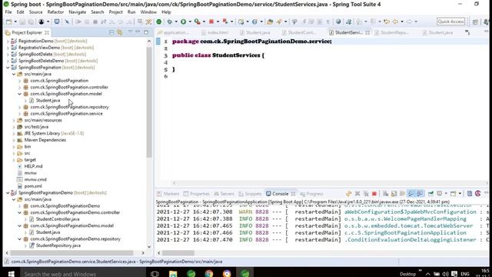The width and height of the screenshot is (492, 277).
Task: Click the Console horizontal scrollbar thumb
Action: (178, 253)
